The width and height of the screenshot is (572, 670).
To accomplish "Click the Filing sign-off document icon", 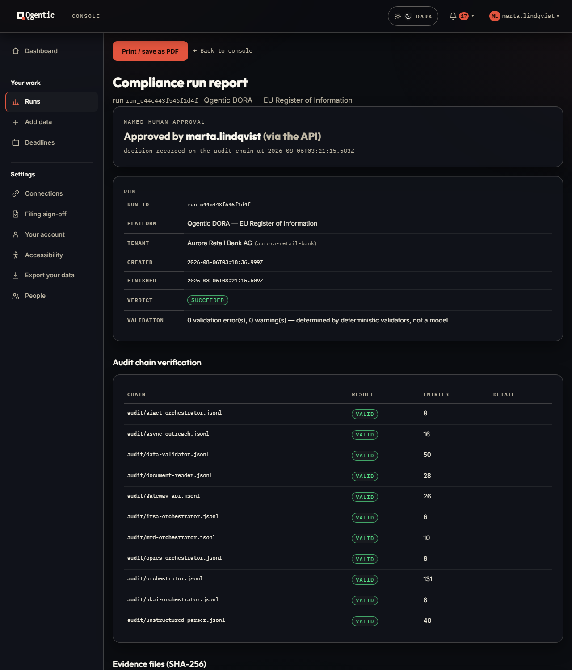I will 16,214.
